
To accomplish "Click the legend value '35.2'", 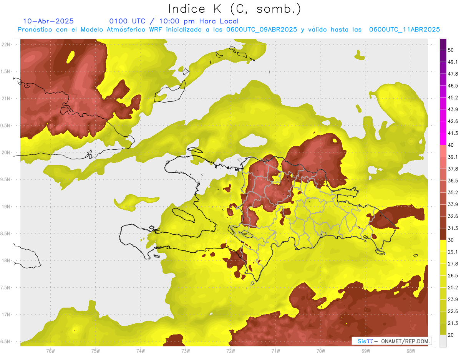I will (x=453, y=192).
